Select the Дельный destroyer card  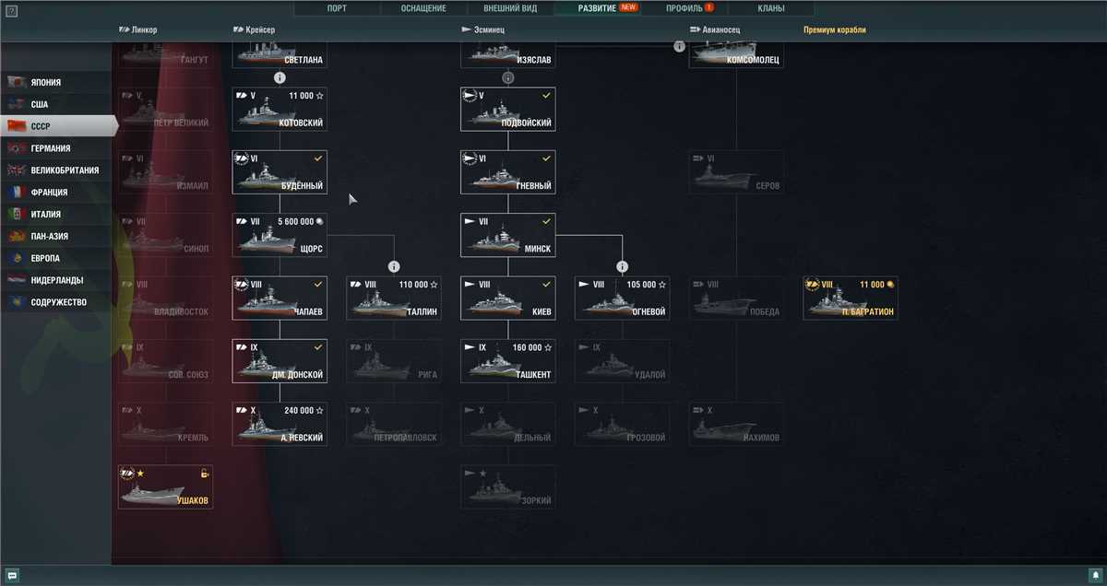point(507,424)
